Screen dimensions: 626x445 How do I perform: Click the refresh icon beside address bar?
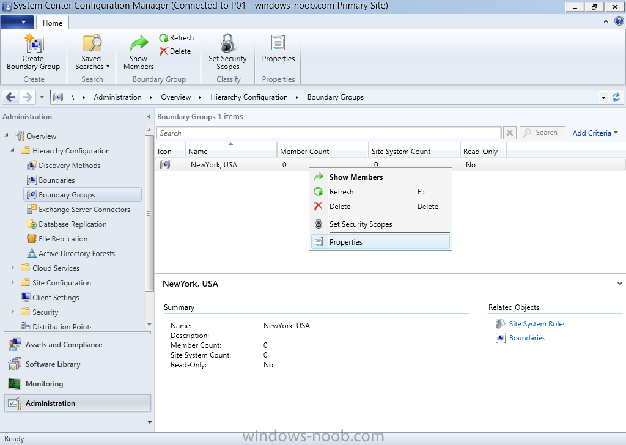click(616, 97)
